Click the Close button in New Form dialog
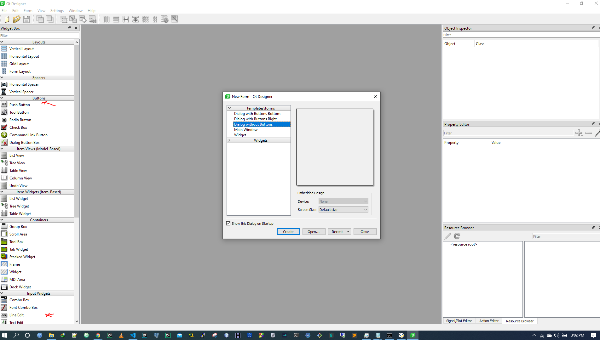The width and height of the screenshot is (600, 340). point(365,232)
